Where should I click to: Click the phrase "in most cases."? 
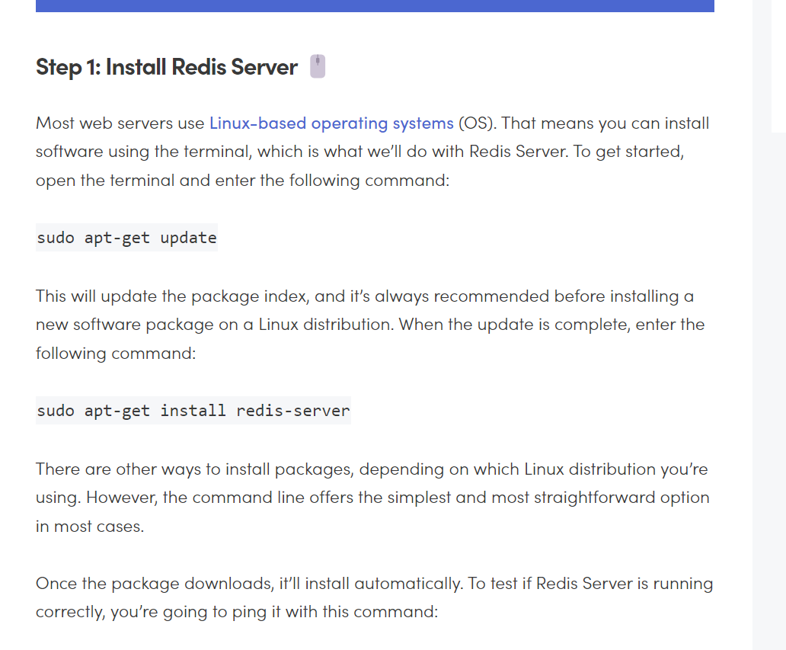(x=90, y=526)
